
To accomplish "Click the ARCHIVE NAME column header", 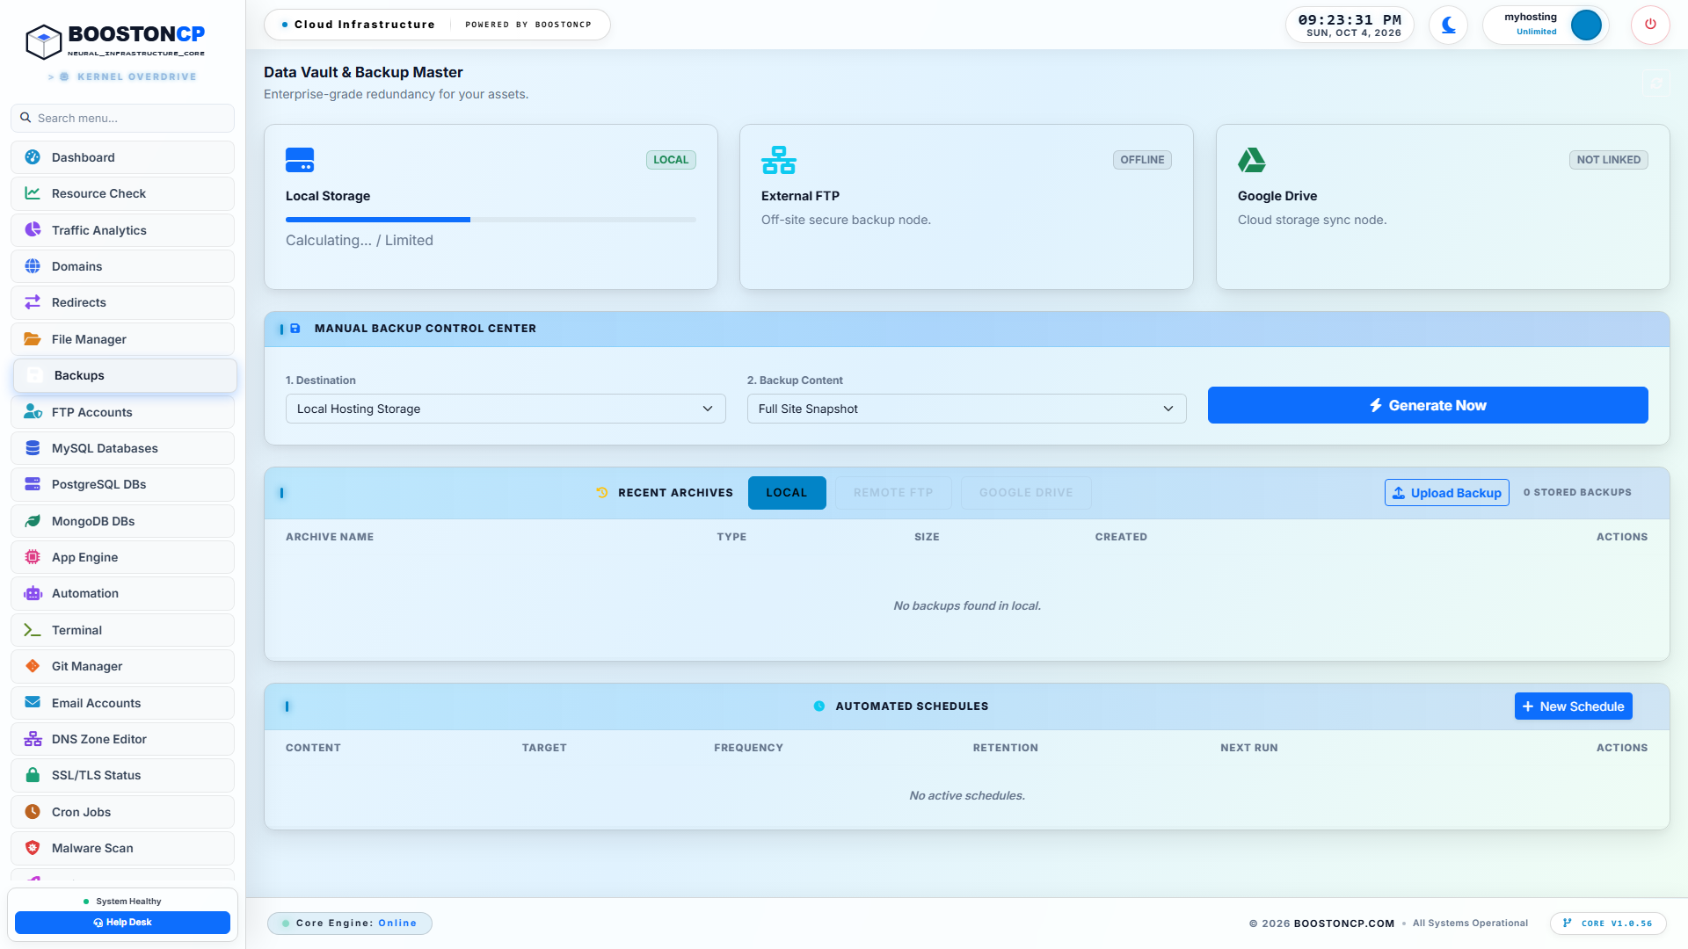I will (330, 537).
